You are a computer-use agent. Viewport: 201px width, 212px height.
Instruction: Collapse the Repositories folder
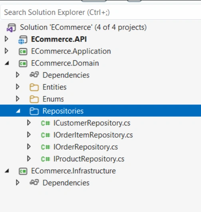click(18, 111)
